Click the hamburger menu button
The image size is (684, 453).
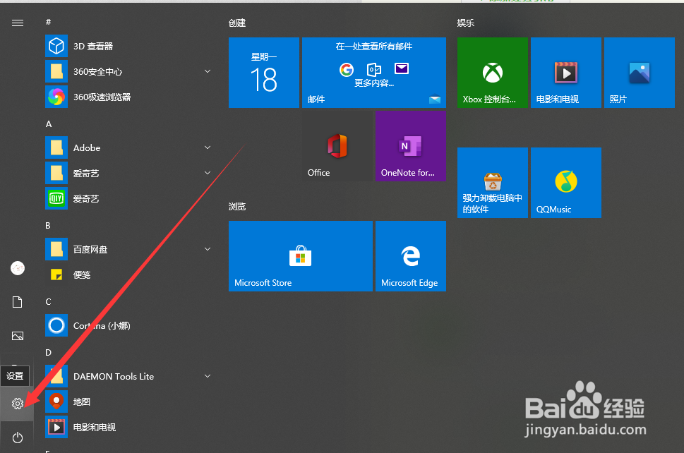point(18,23)
